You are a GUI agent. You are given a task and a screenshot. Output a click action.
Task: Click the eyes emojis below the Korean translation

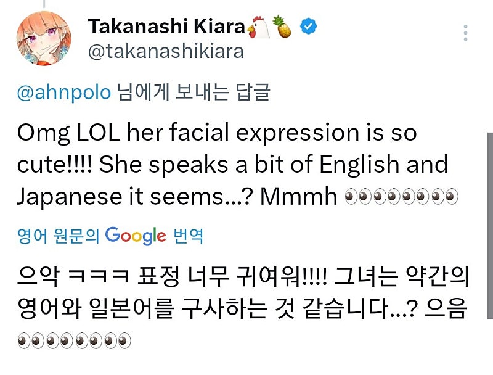coord(74,340)
